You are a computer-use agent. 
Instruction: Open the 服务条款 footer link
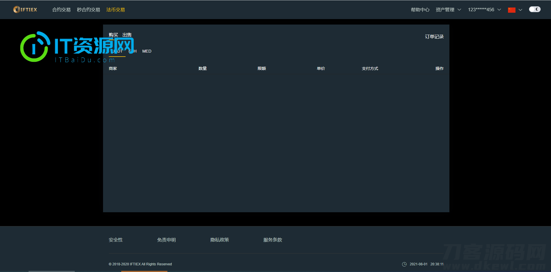(273, 240)
